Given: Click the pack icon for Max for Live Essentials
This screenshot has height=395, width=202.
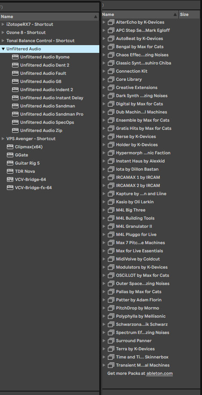Looking at the screenshot, I should click(111, 251).
